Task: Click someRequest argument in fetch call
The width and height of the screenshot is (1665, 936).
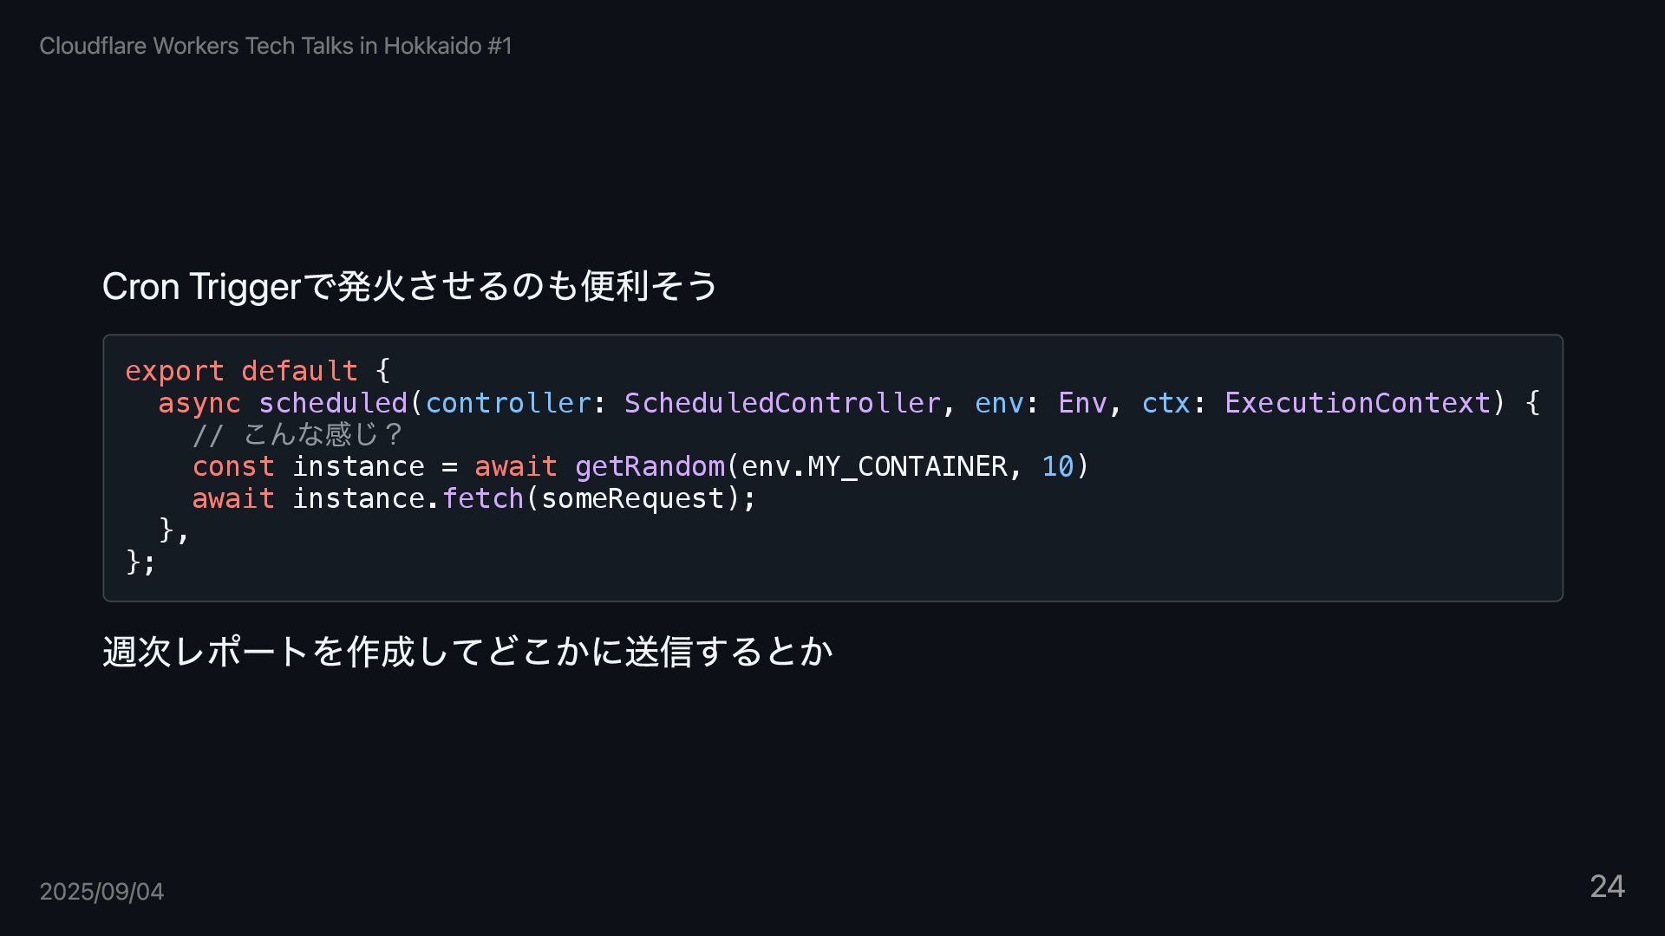Action: [x=633, y=498]
